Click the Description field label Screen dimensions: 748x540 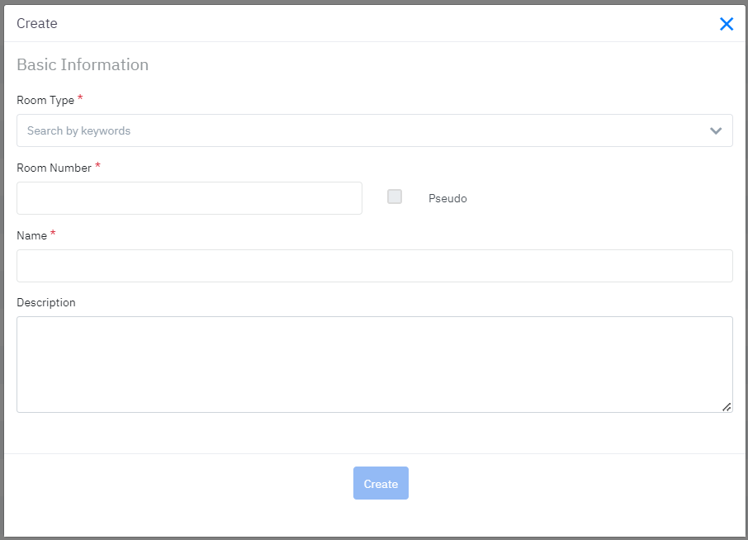click(46, 302)
